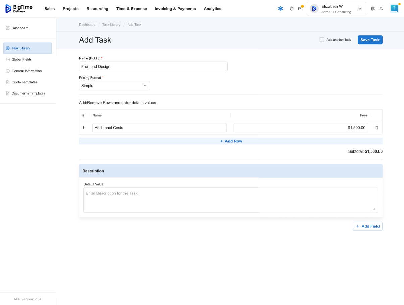This screenshot has width=404, height=305.
Task: Delete the Additional Costs row with trash icon
Action: (377, 128)
